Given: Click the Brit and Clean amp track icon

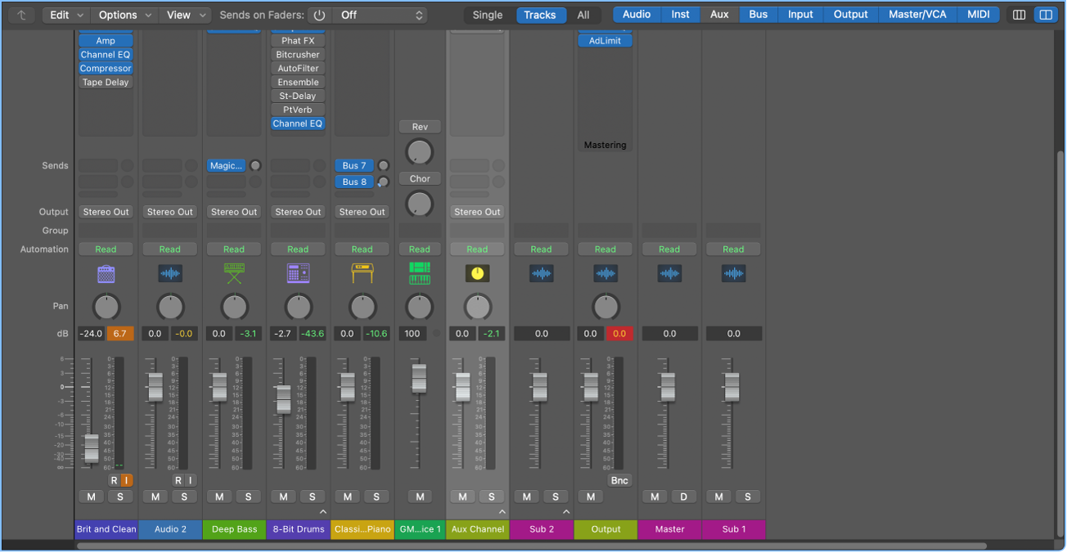Looking at the screenshot, I should (x=106, y=274).
